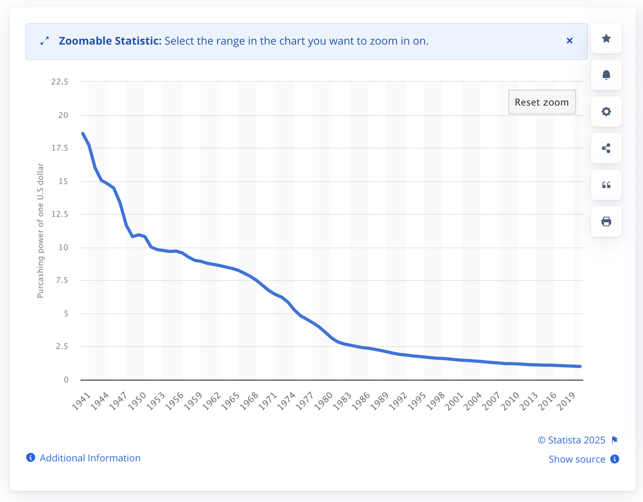Open chart settings gear icon
Viewport: 643px width, 502px height.
(606, 112)
